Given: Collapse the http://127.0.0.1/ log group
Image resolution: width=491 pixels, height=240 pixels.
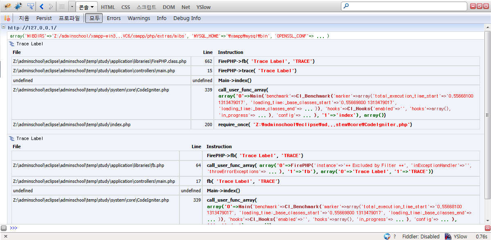Looking at the screenshot, I should (4, 27).
